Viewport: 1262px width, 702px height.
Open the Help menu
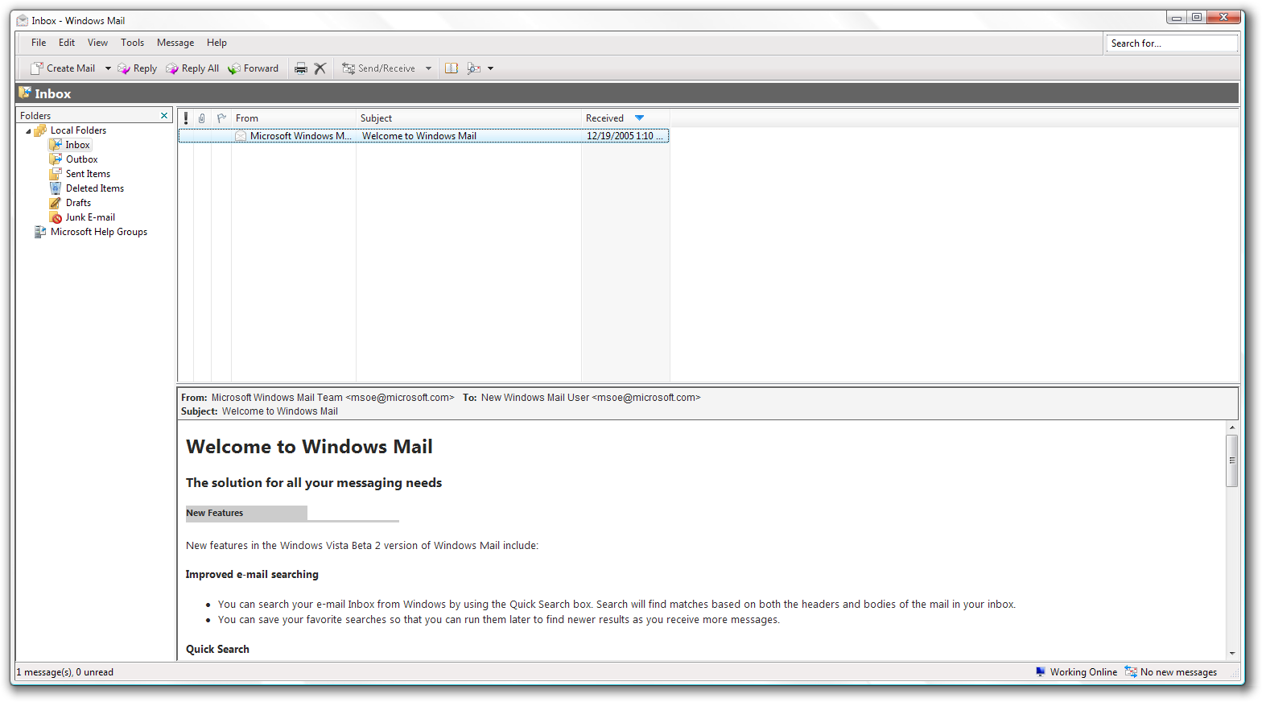pos(217,43)
